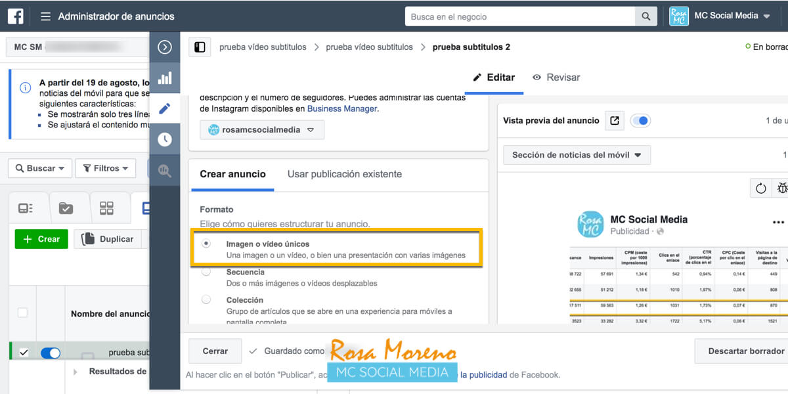Screen dimensions: 788x394
Task: Tick the select-all checkbox in table header
Action: coord(22,313)
